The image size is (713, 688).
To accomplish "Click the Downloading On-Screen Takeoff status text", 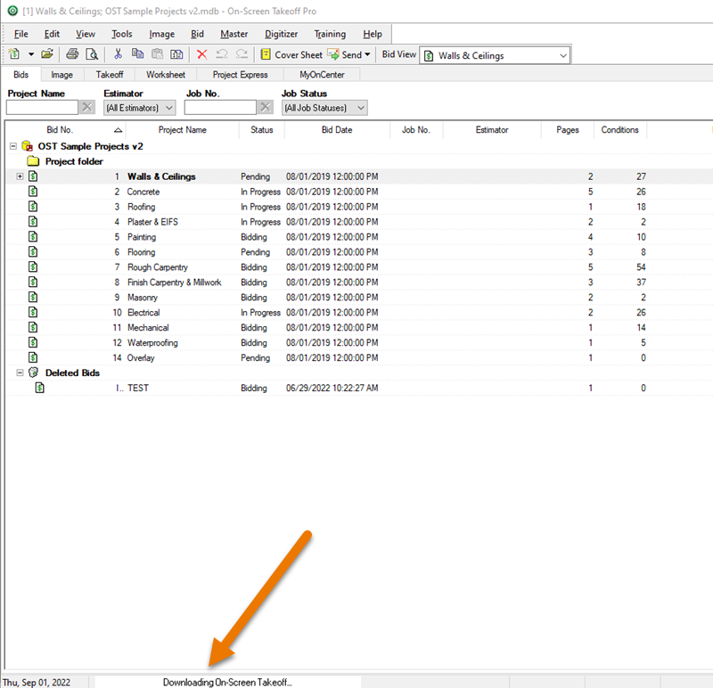I will pos(227,682).
